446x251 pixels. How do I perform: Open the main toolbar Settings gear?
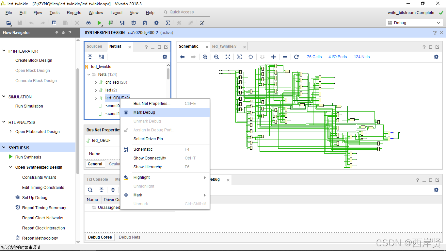(156, 23)
